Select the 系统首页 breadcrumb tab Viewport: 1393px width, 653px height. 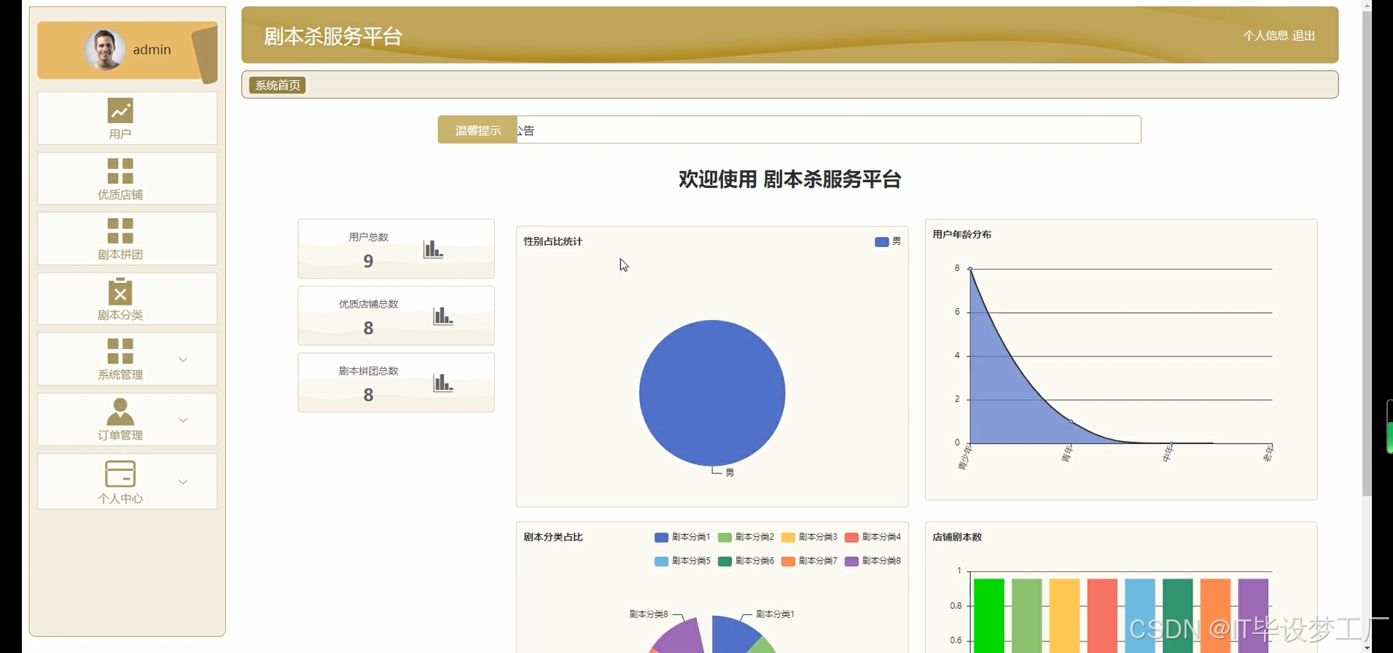pyautogui.click(x=277, y=85)
